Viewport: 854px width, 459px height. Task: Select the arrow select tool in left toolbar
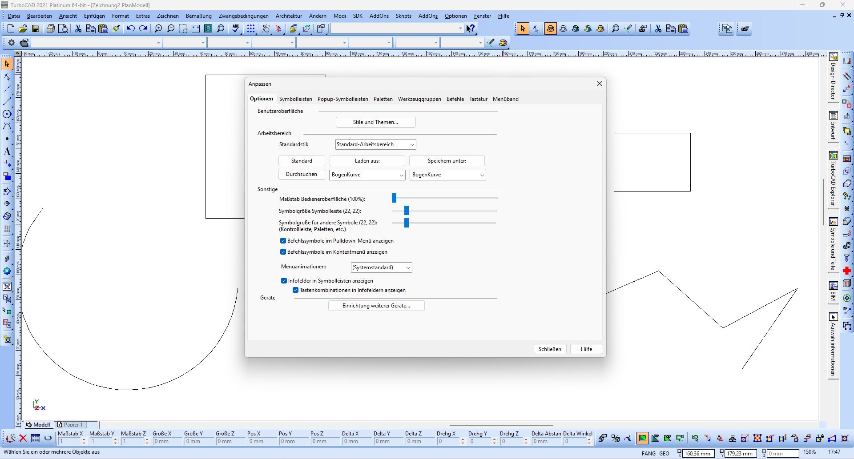[x=7, y=64]
